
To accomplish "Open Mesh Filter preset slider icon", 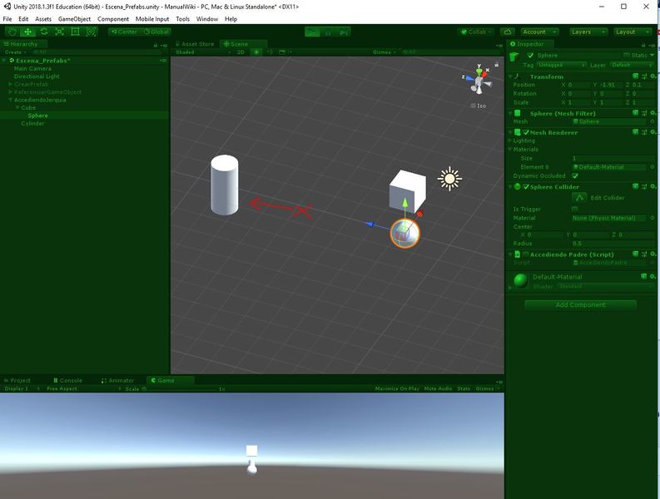I will tap(644, 113).
